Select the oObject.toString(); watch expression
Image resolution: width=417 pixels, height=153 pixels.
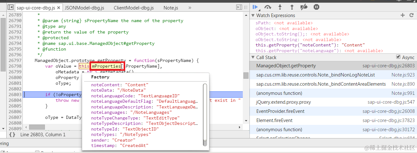302,34
